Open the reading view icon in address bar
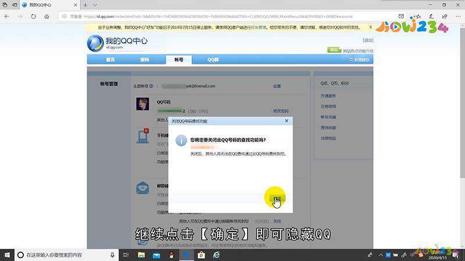 401,17
